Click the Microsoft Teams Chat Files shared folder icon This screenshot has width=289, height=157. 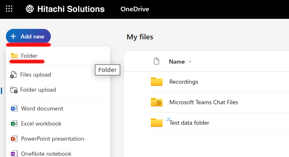point(157,102)
